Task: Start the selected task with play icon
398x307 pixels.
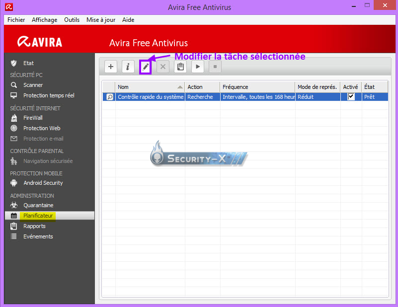Action: 198,67
